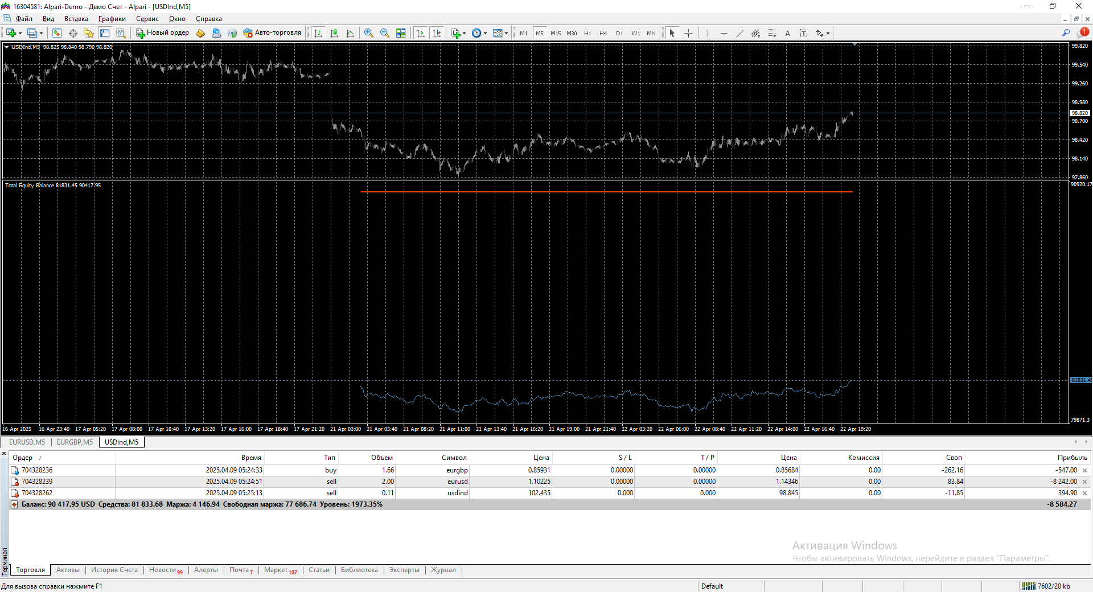Screen dimensions: 1093x592
Task: Select the Fibonacci retracement tool
Action: coord(771,33)
